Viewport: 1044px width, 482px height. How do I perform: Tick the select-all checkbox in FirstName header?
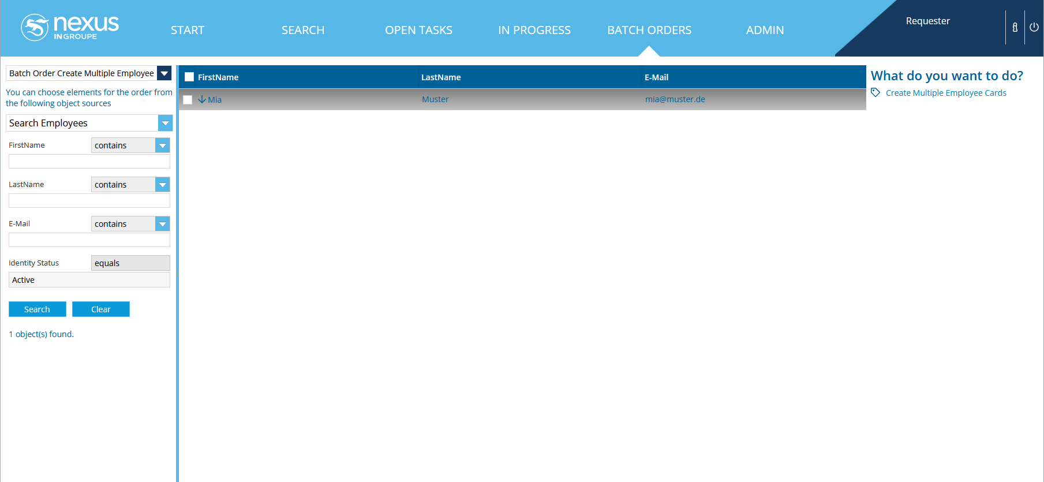(x=189, y=77)
